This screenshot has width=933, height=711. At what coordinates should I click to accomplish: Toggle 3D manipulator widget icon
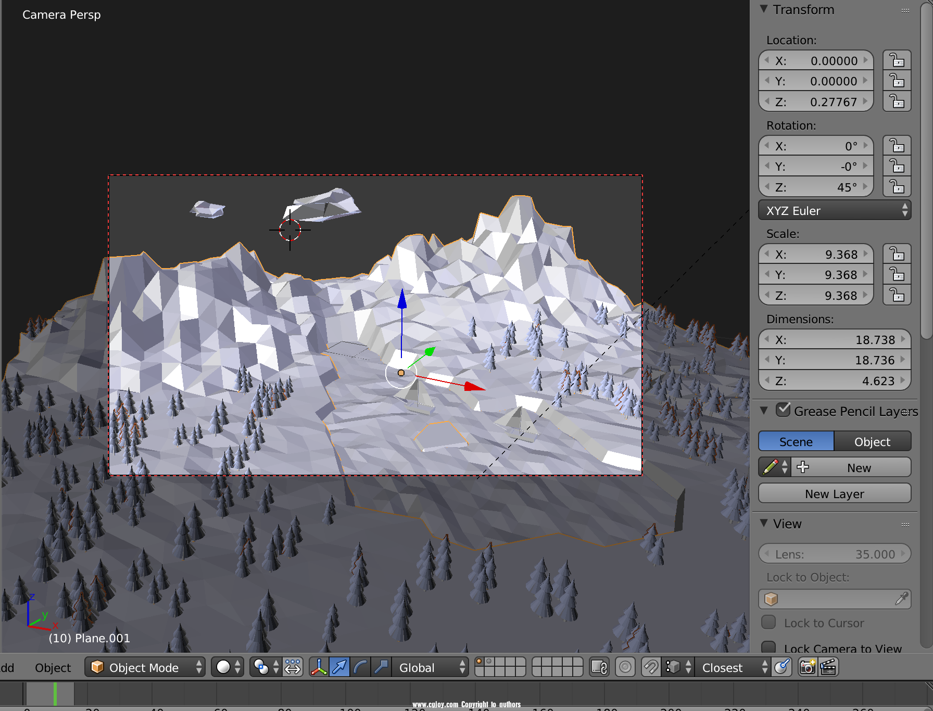point(319,667)
